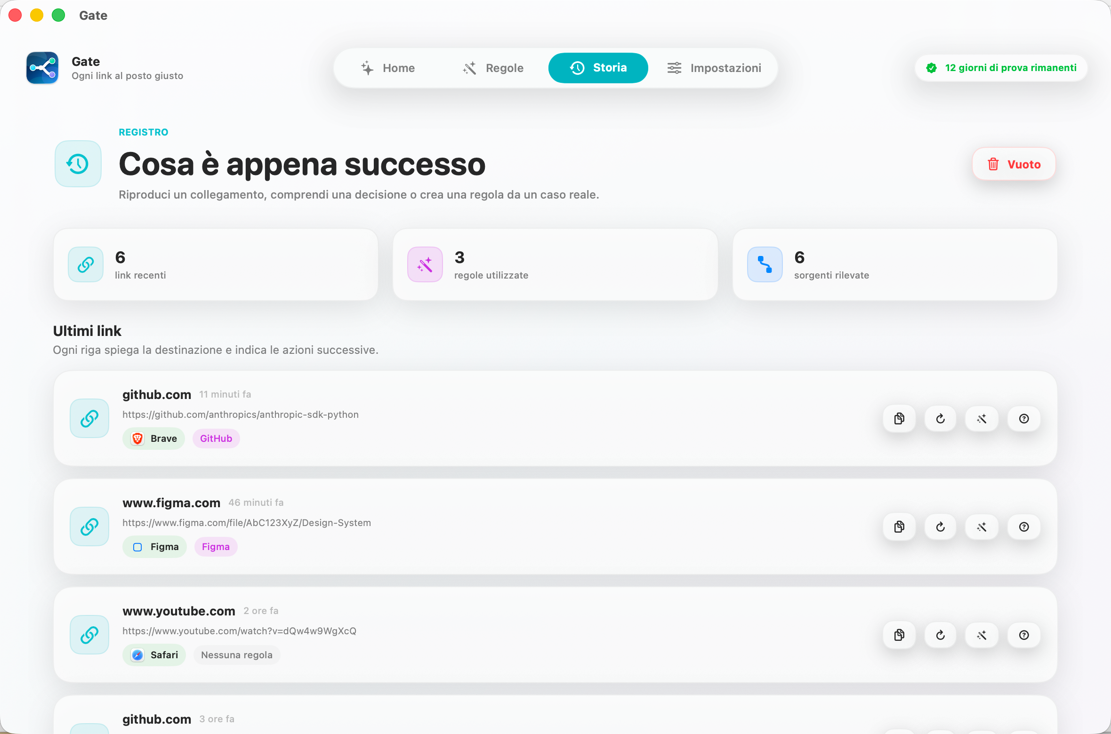Select the Storia tab
This screenshot has height=734, width=1111.
598,68
